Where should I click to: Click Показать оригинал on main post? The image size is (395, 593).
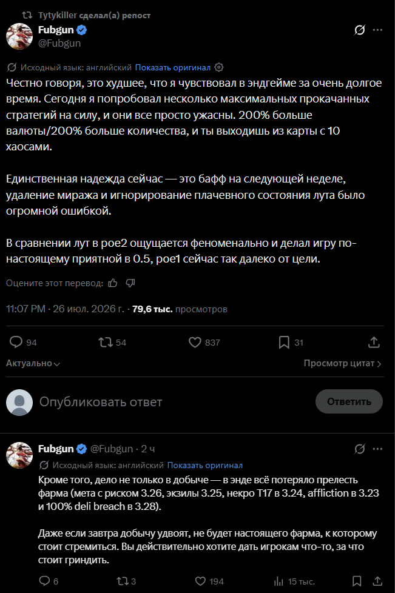[172, 67]
